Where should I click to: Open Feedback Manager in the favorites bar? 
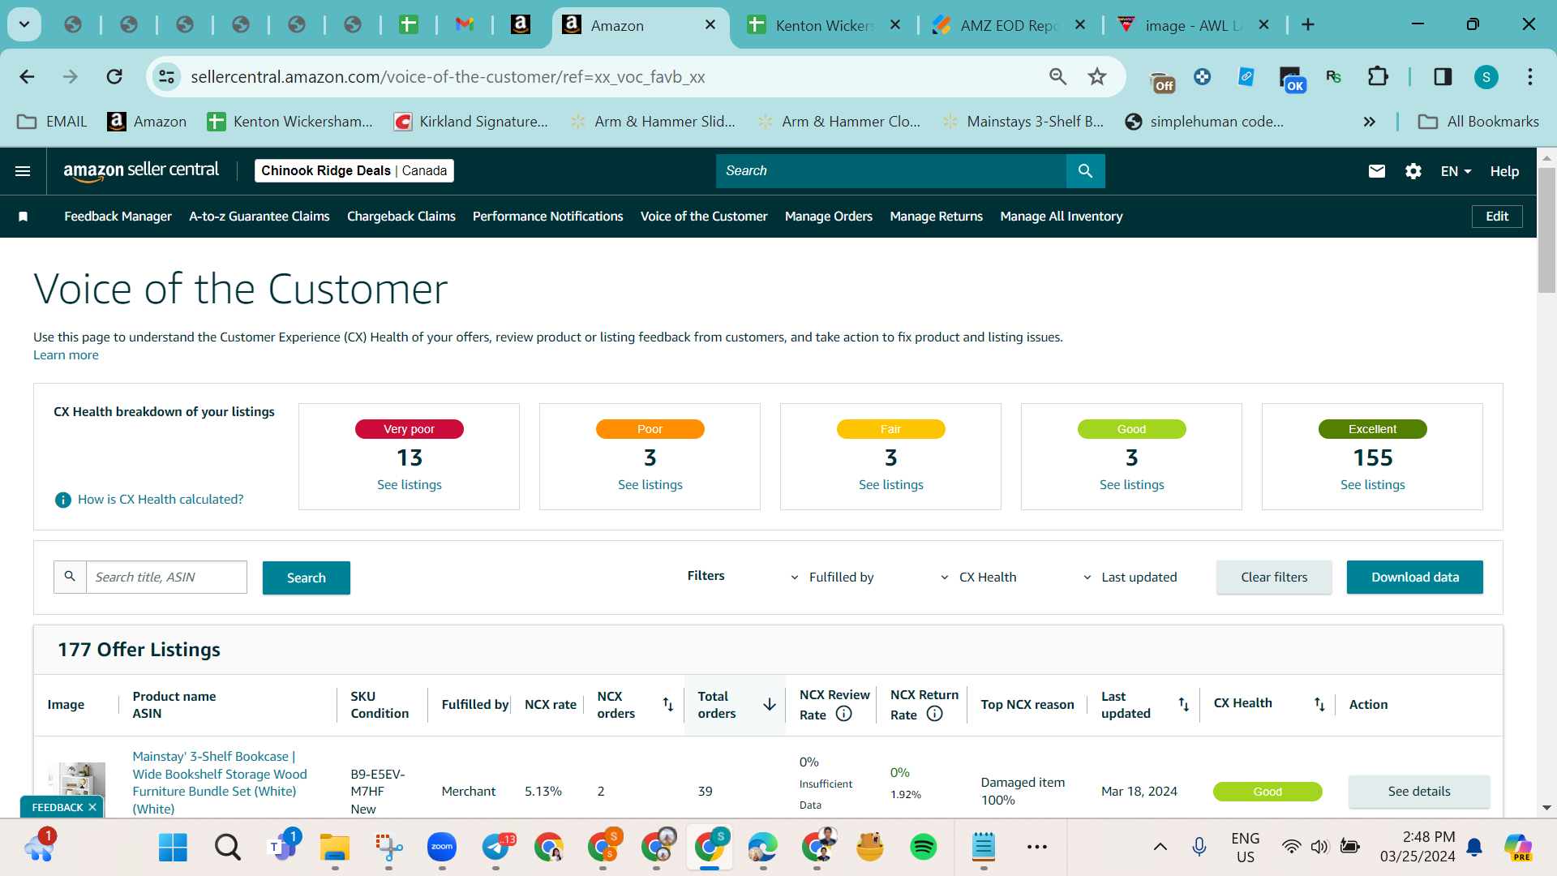[x=118, y=217]
